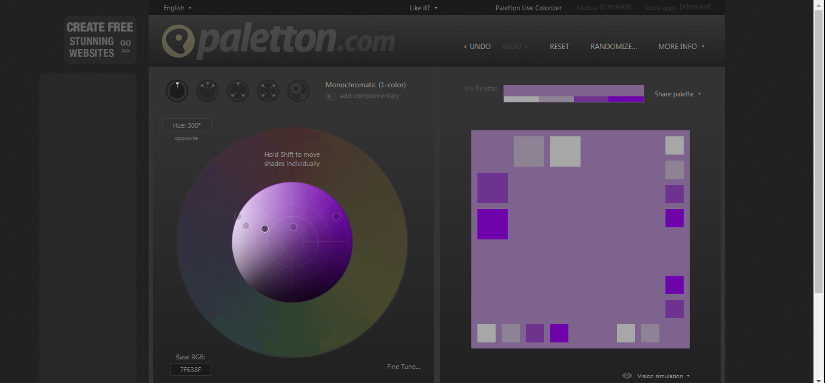Viewport: 825px width, 383px height.
Task: Open the Vision simulation dropdown
Action: click(663, 376)
